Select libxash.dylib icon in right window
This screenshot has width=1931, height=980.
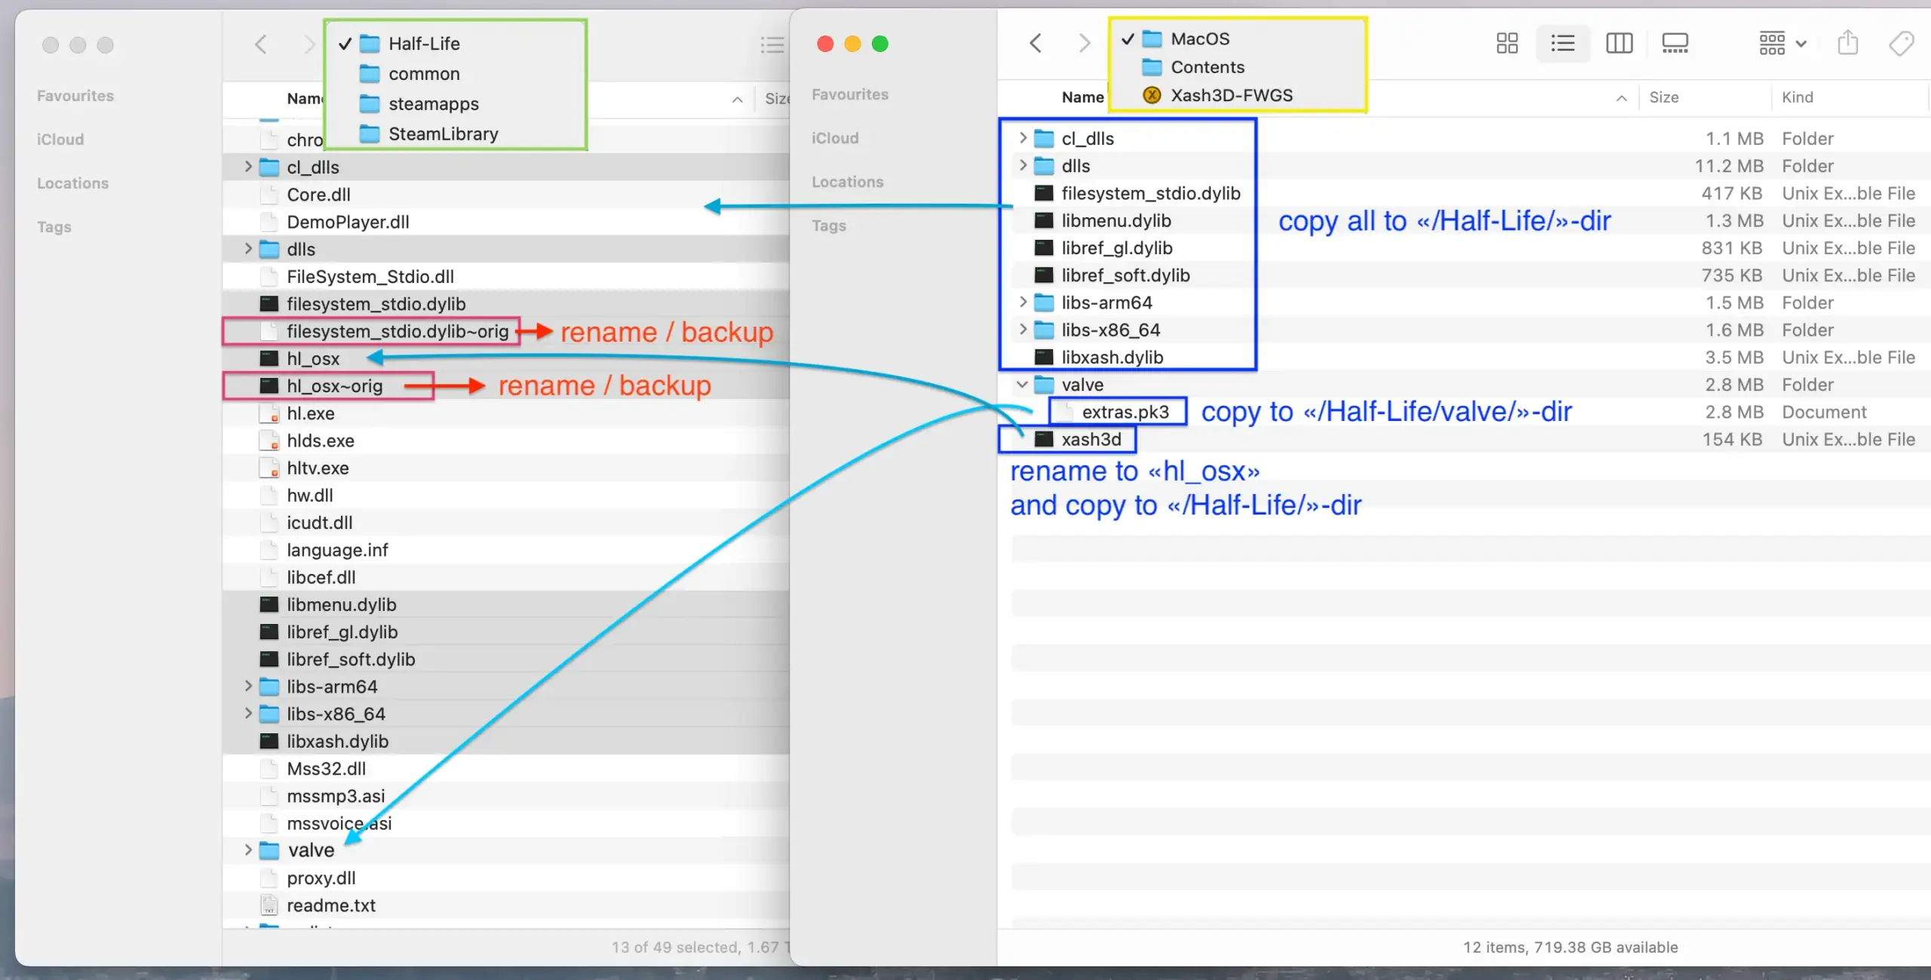tap(1043, 357)
